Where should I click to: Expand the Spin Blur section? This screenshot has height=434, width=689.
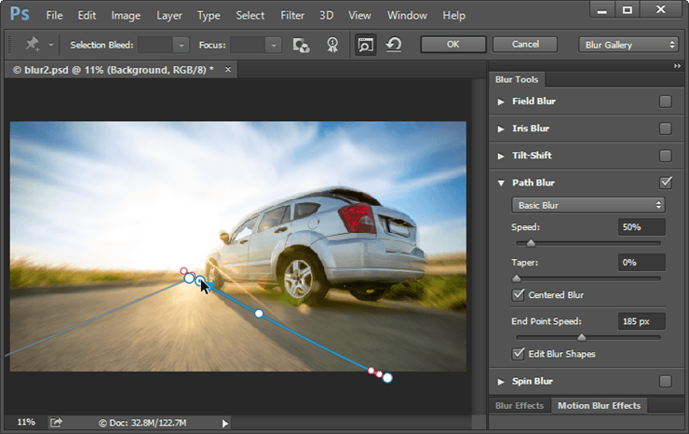click(x=501, y=382)
